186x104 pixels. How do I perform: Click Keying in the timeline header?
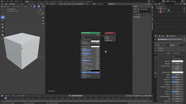(x=14, y=96)
